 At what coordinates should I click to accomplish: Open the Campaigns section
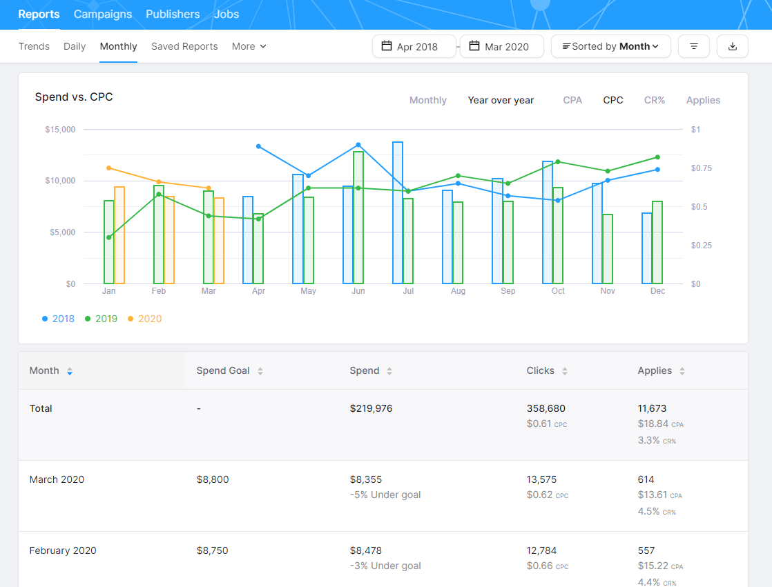click(x=102, y=14)
